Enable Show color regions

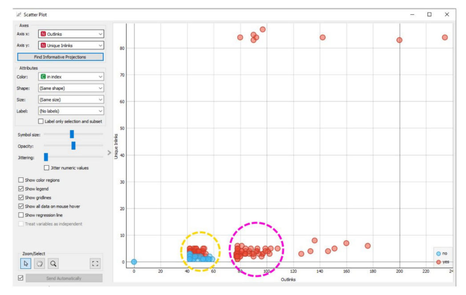click(21, 180)
